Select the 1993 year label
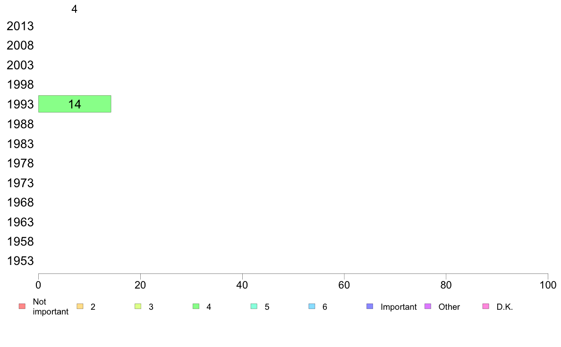561x347 pixels. pos(20,104)
